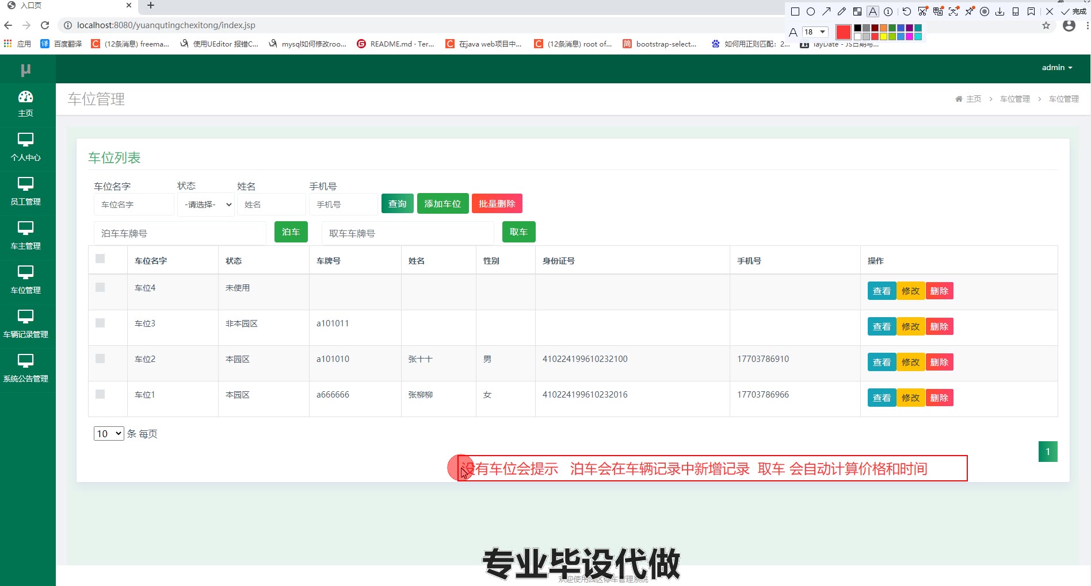Open the admin user menu
Image resolution: width=1091 pixels, height=586 pixels.
click(1056, 68)
